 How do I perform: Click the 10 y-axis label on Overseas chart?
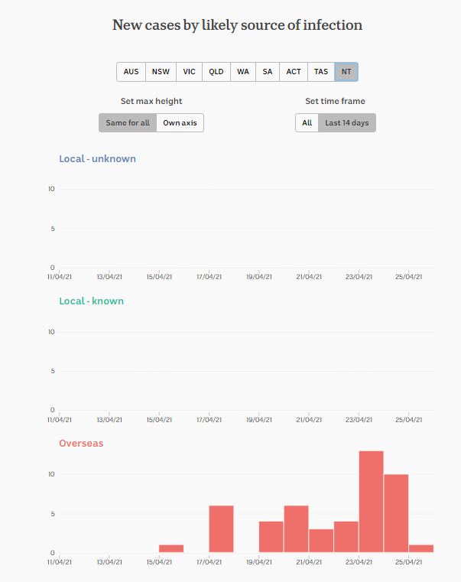(x=51, y=474)
